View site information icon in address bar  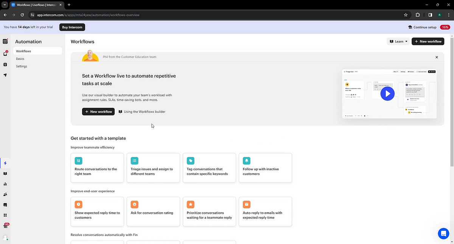tap(33, 15)
